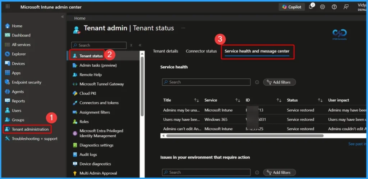Image resolution: width=368 pixels, height=179 pixels.
Task: Open the 'Users may have bee...' incident row
Action: point(263,120)
